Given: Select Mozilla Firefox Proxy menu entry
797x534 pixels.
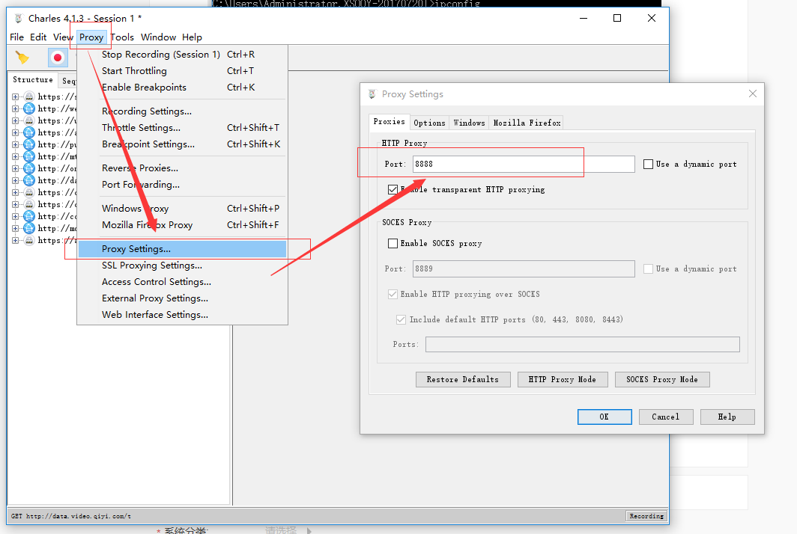Looking at the screenshot, I should point(183,225).
